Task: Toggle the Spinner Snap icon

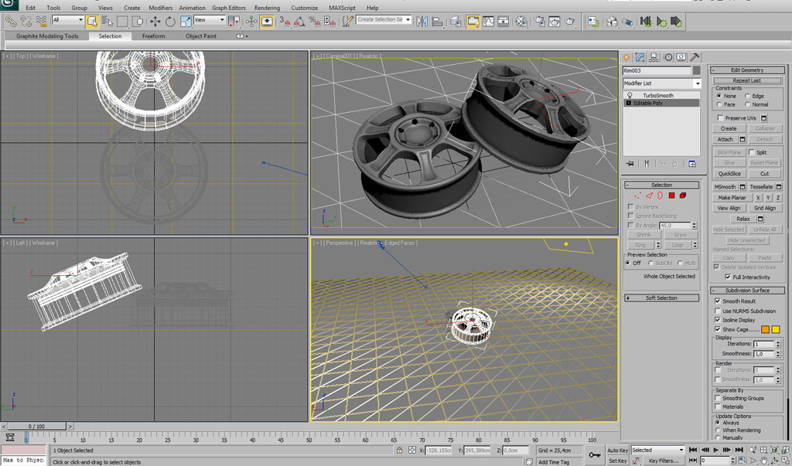Action: point(329,21)
